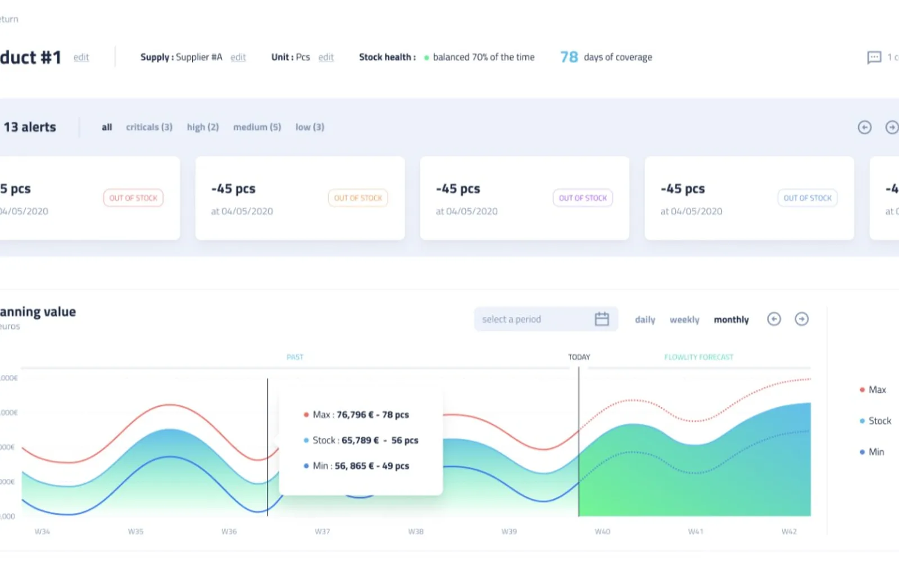899x562 pixels.
Task: Filter alerts by high (2)
Action: click(203, 127)
